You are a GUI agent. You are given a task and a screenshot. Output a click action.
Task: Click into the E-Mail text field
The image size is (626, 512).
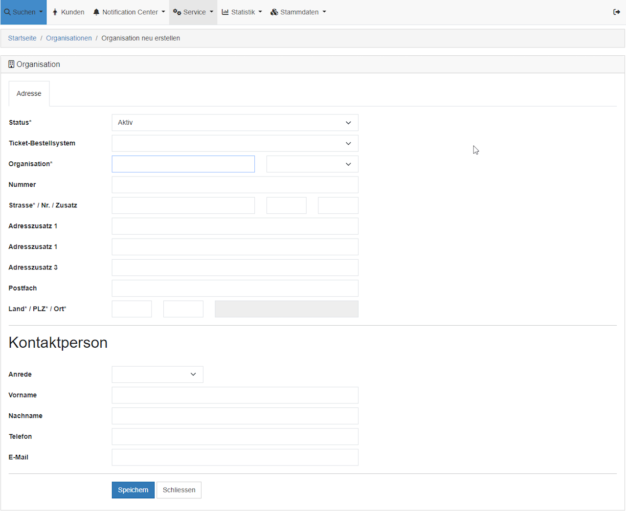coord(235,458)
